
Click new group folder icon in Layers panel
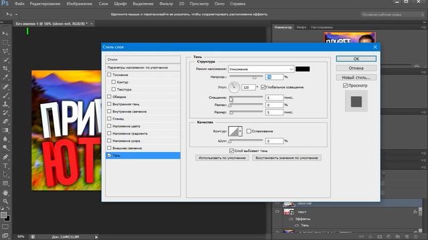point(398,237)
